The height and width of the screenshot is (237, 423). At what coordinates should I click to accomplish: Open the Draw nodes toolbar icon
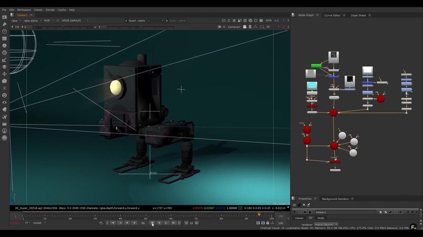pyautogui.click(x=5, y=24)
